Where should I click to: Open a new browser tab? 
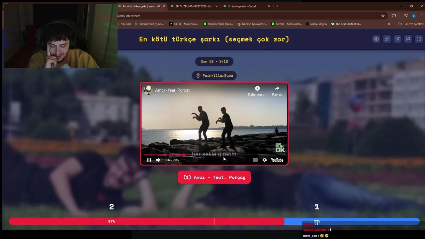pyautogui.click(x=277, y=6)
